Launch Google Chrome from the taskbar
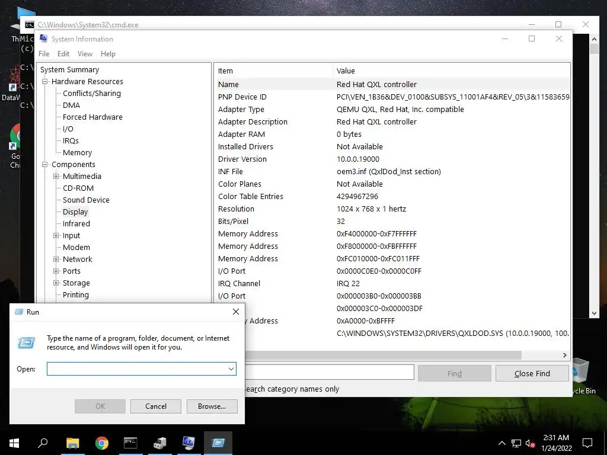607x455 pixels. pos(101,443)
